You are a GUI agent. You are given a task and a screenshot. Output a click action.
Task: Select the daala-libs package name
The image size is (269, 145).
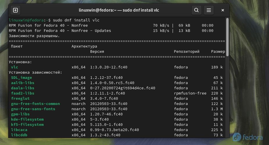click(23, 88)
